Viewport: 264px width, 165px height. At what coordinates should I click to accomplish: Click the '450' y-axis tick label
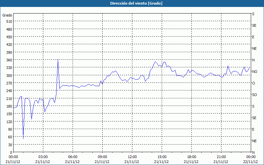10,37
